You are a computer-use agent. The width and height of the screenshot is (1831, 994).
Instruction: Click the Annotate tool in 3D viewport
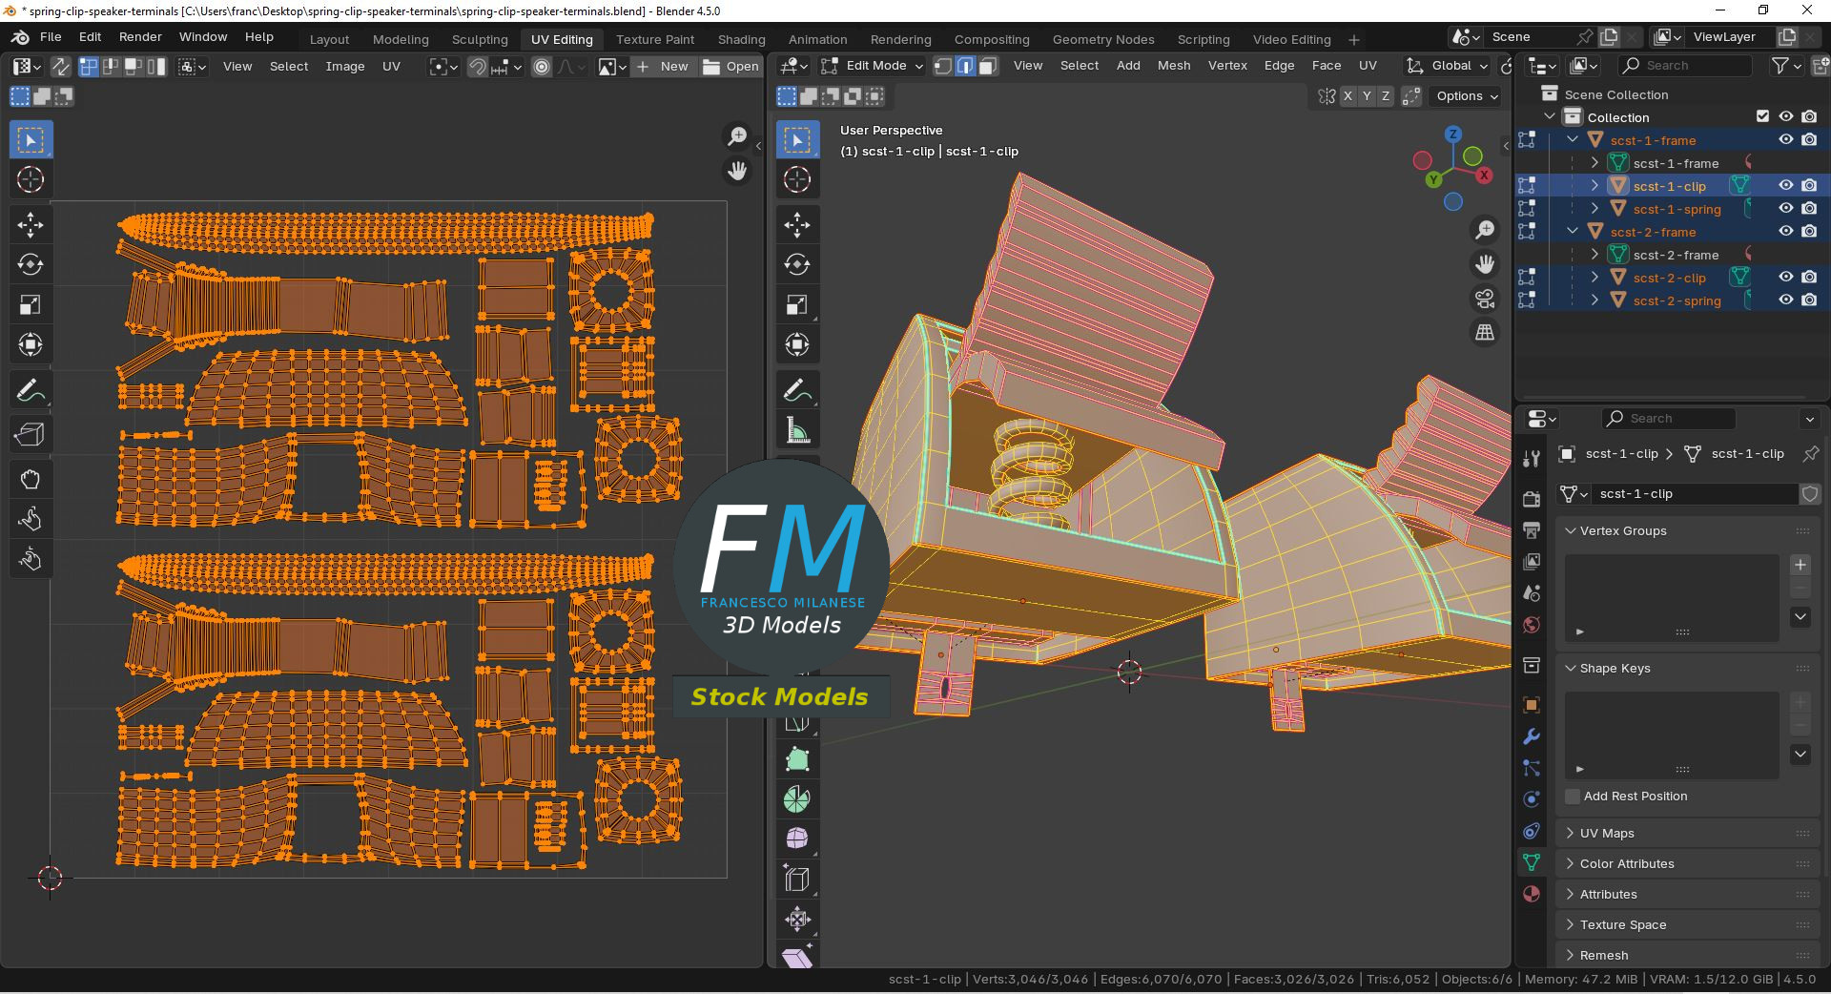[x=797, y=390]
